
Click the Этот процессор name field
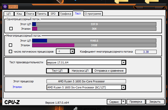tap(86, 81)
